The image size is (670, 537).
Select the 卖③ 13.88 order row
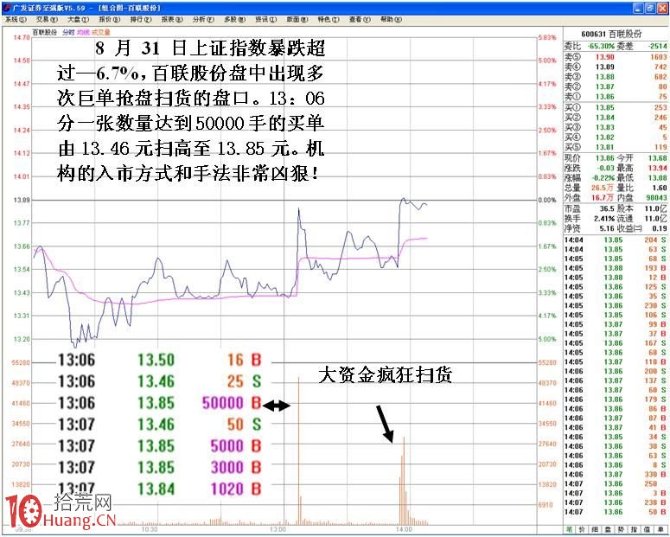(616, 77)
